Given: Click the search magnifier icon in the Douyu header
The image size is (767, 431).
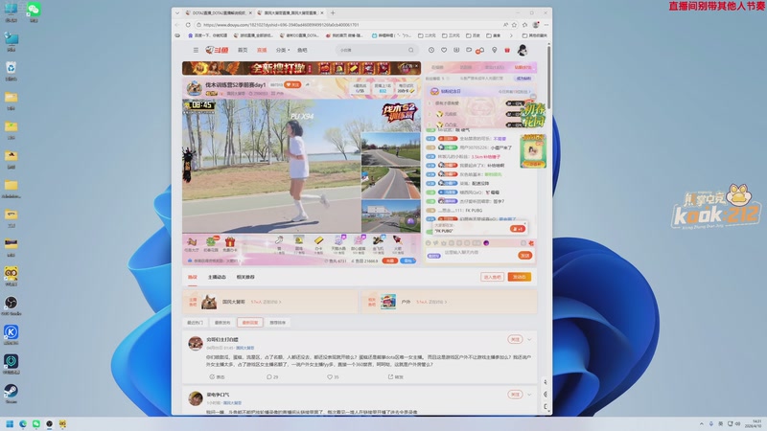Looking at the screenshot, I should 411,50.
